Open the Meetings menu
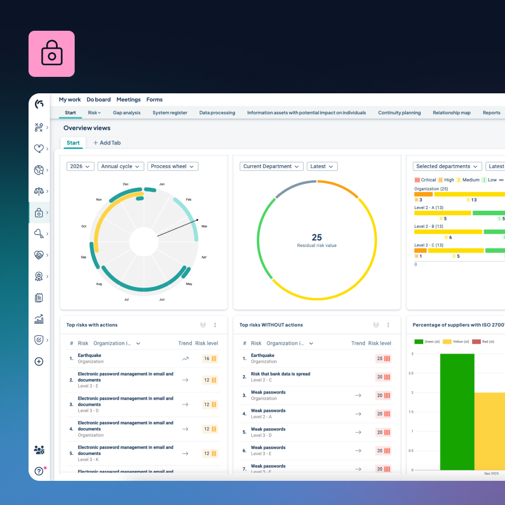Screen dimensions: 505x505 (128, 99)
